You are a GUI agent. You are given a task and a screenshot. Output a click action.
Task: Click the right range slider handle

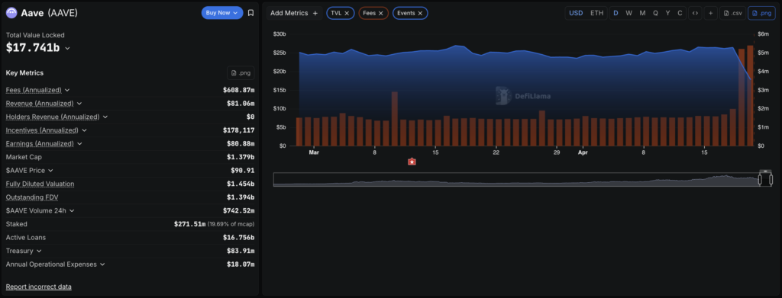[771, 180]
